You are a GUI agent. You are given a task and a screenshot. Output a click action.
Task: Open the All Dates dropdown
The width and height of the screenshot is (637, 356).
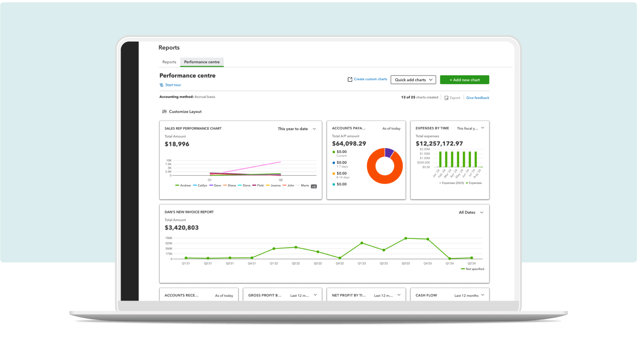coord(471,212)
